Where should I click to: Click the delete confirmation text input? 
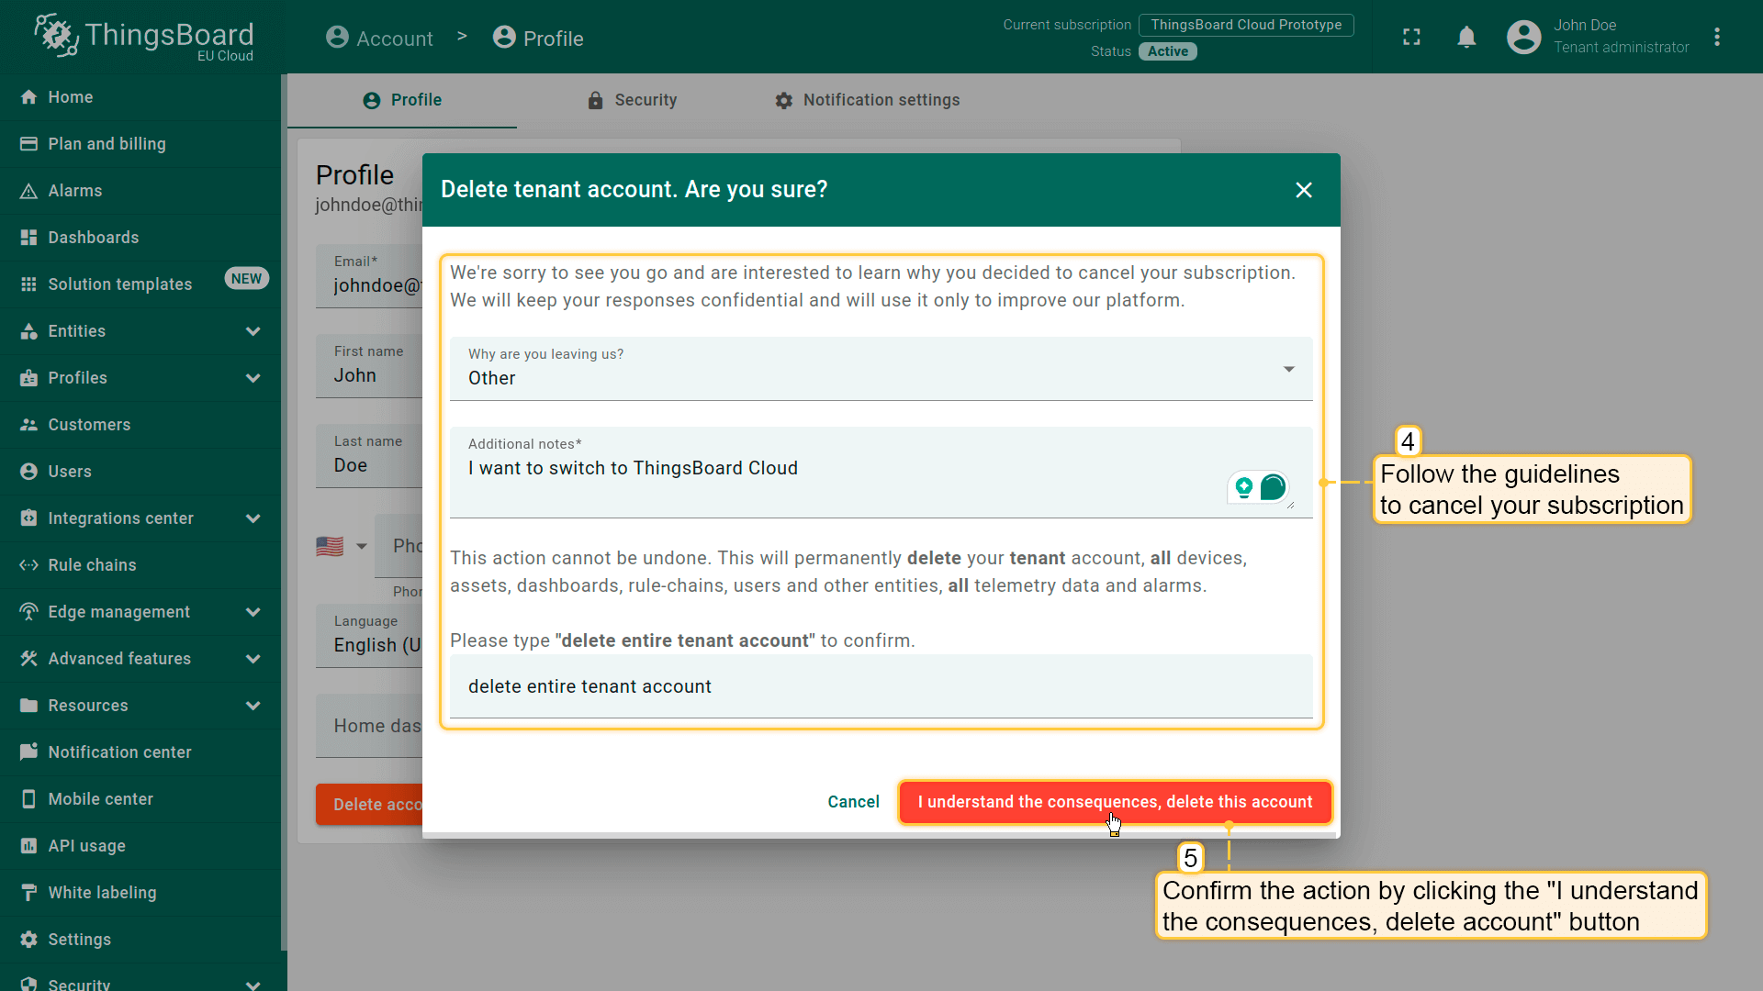coord(880,686)
